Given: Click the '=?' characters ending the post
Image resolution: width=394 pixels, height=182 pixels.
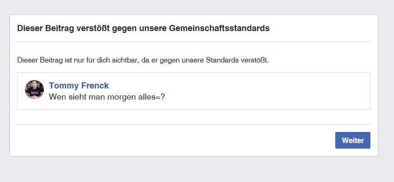Looking at the screenshot, I should point(160,97).
